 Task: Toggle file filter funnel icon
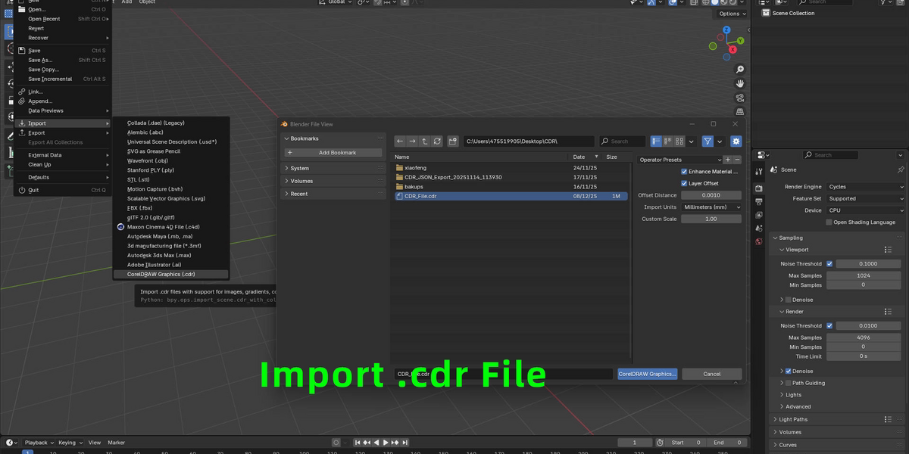click(708, 141)
